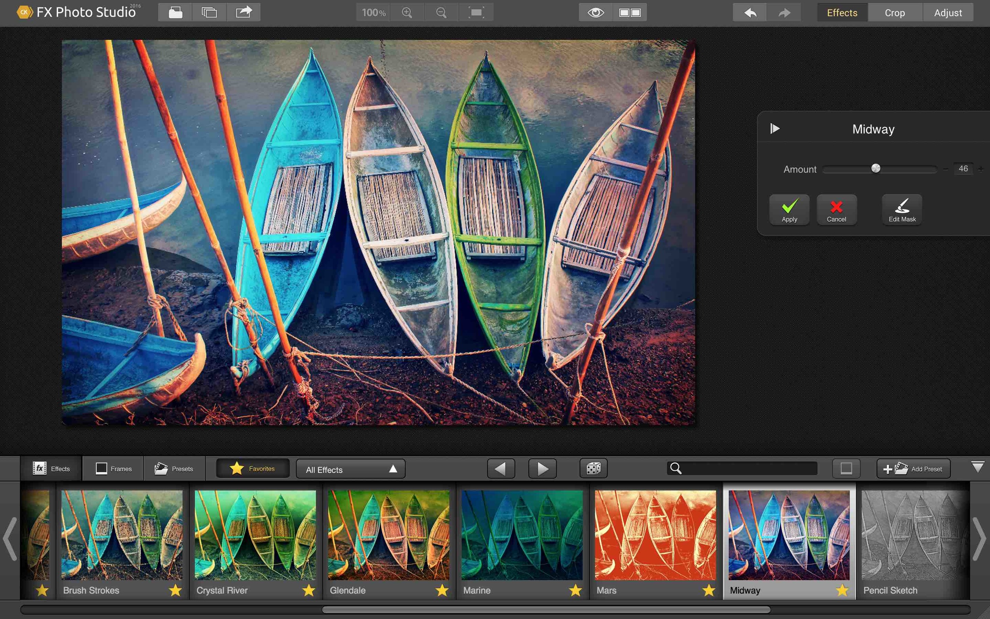Select the Pencil Sketch effect thumbnail
The height and width of the screenshot is (619, 990).
(x=915, y=535)
